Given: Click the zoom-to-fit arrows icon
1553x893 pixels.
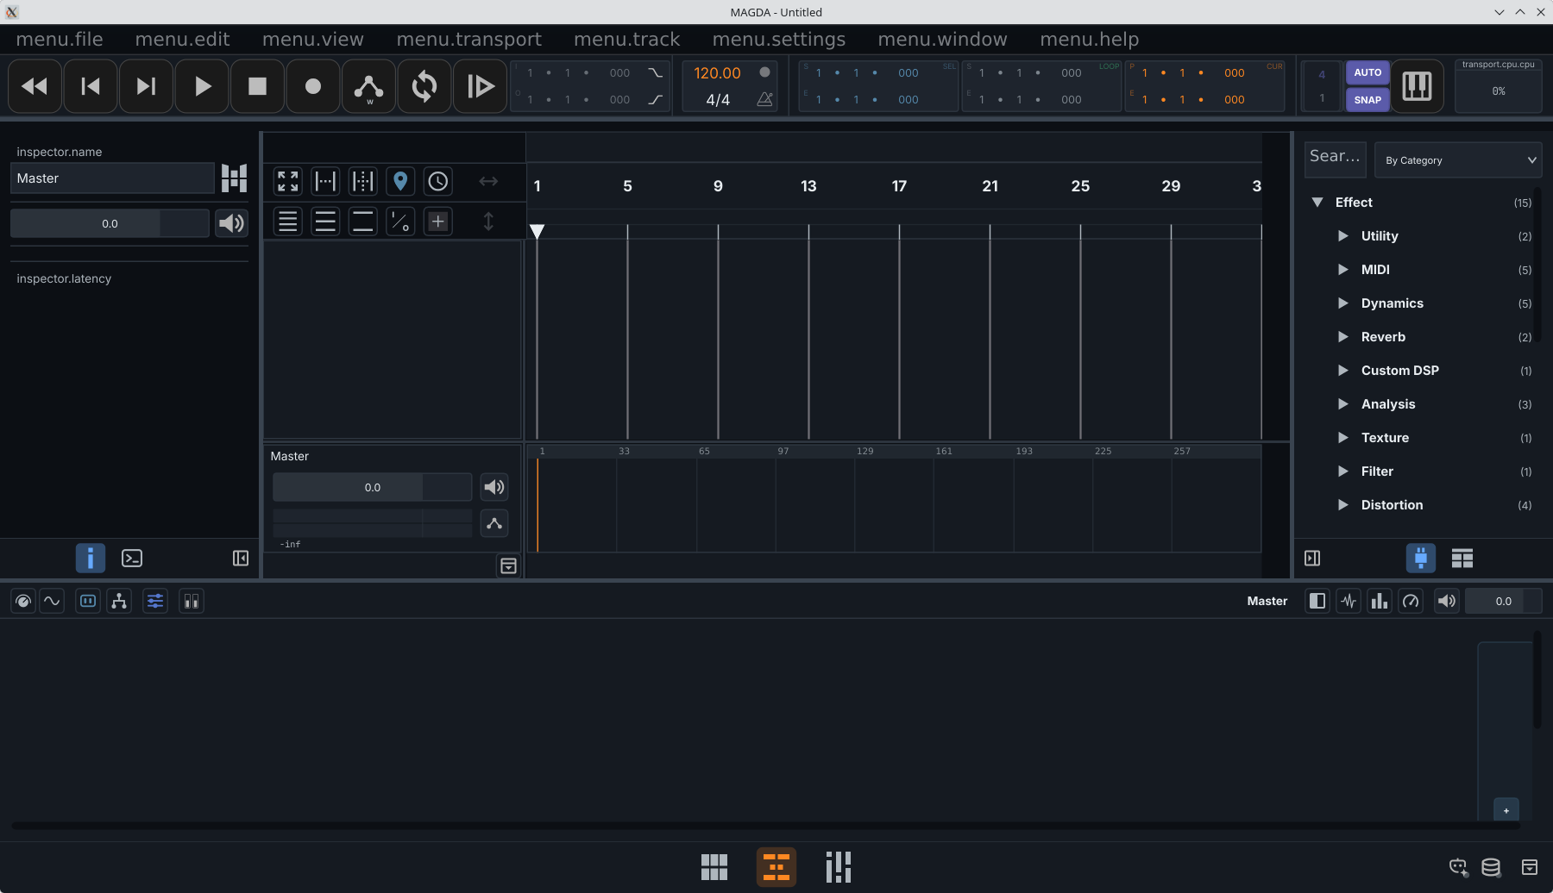Looking at the screenshot, I should click(288, 181).
